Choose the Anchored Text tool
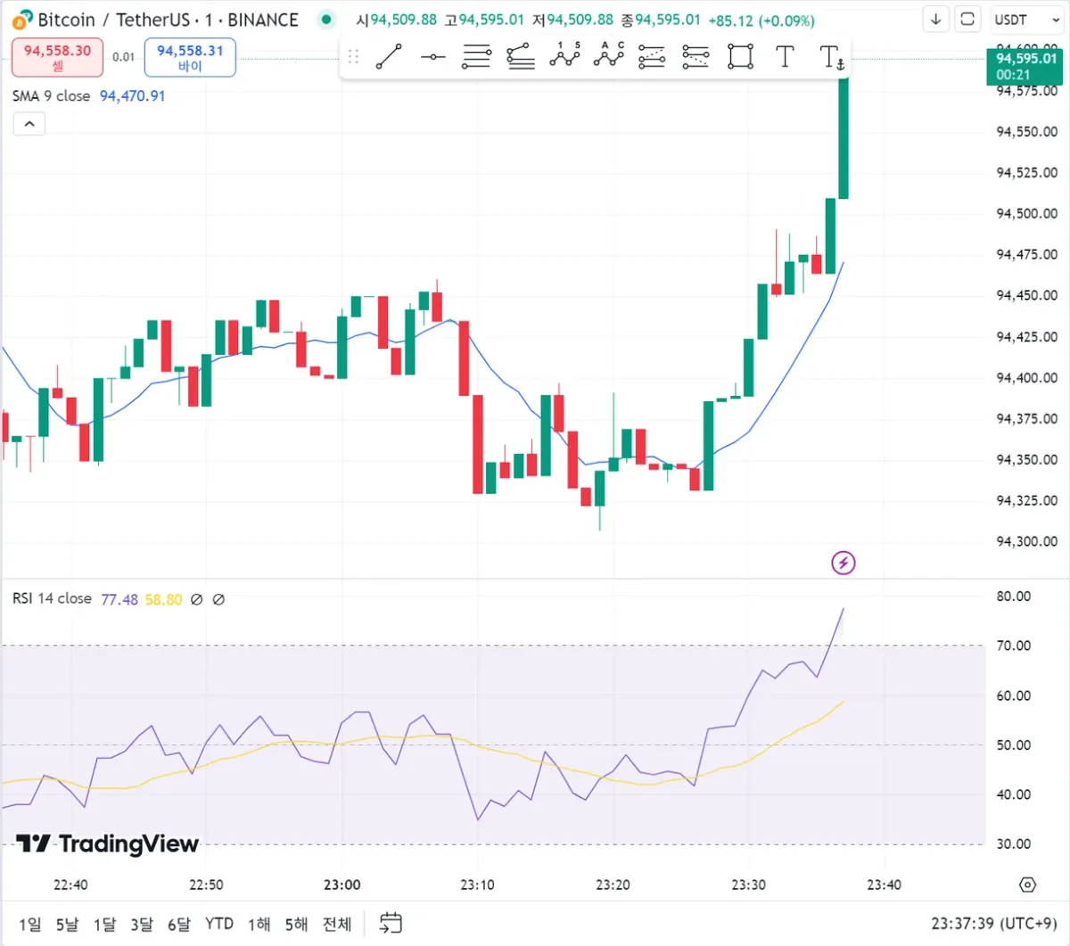 831,58
